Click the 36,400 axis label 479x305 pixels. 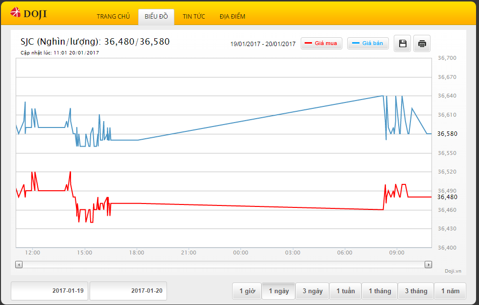point(447,248)
